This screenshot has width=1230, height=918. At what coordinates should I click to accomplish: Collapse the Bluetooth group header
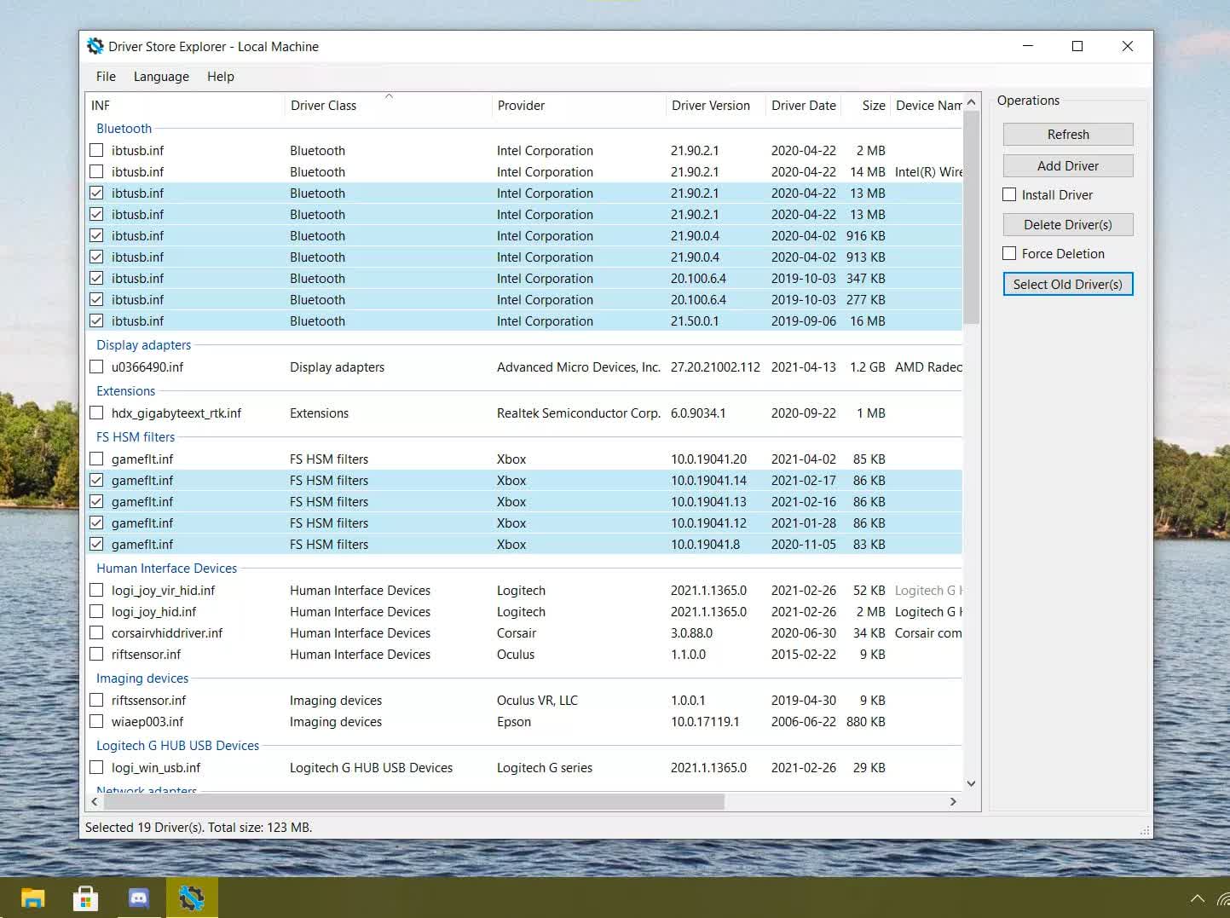pyautogui.click(x=124, y=129)
